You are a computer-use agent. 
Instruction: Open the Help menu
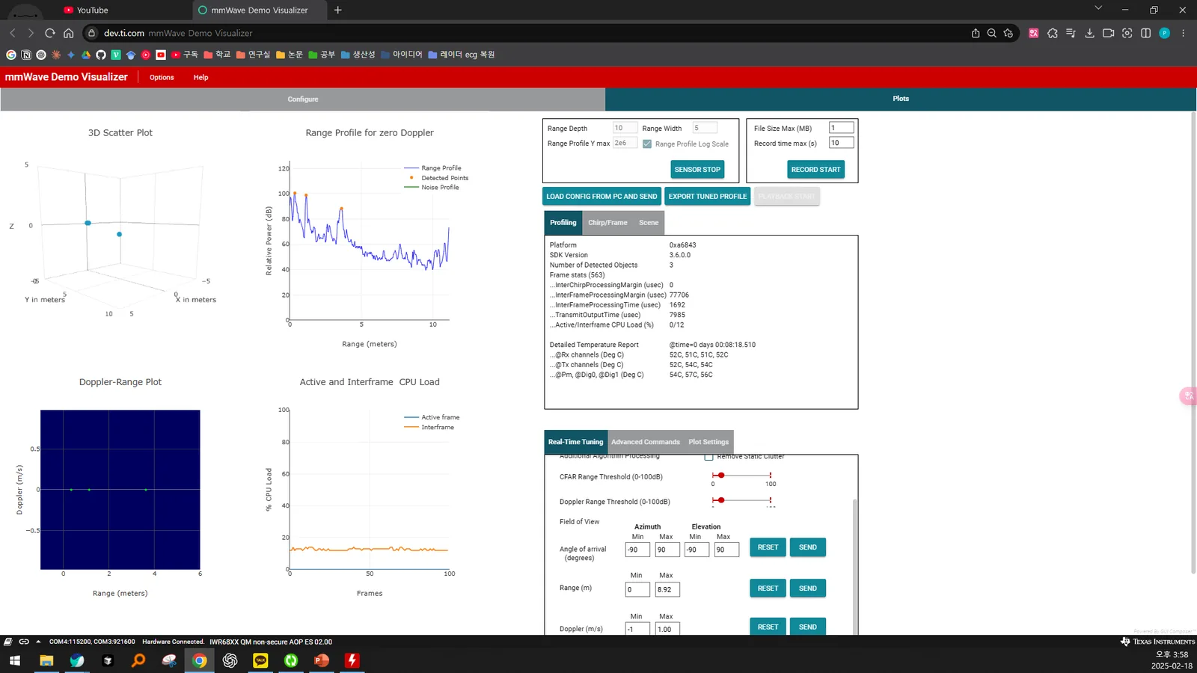[200, 77]
